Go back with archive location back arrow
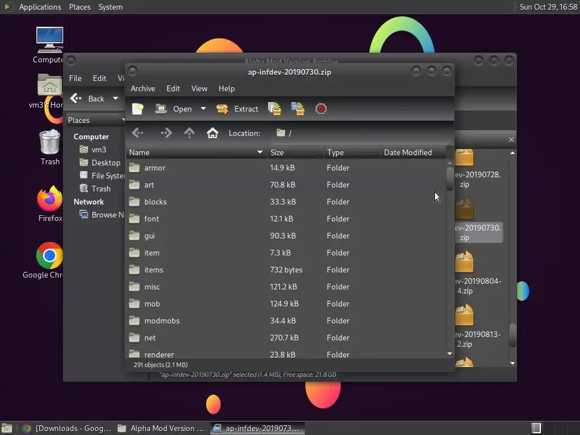 click(138, 133)
